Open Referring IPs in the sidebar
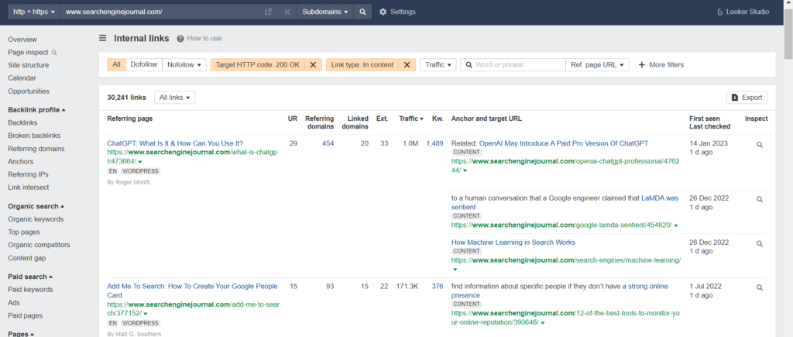 coord(29,174)
